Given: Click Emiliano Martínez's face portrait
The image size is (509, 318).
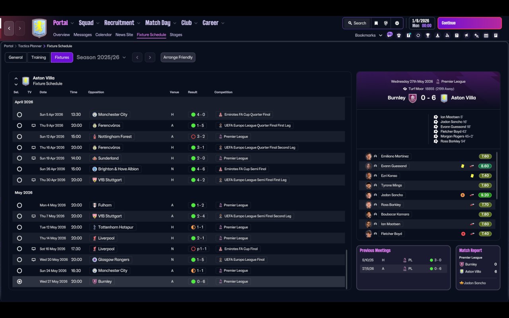Looking at the screenshot, I should tap(369, 156).
